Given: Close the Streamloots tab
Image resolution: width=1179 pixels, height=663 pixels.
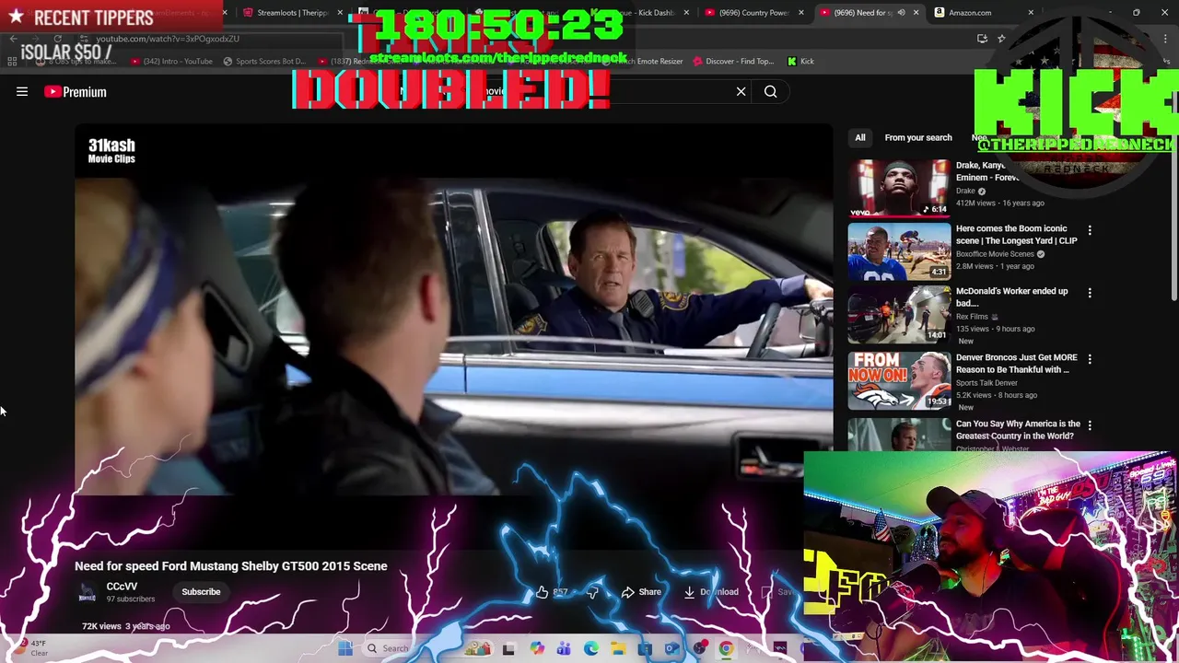Looking at the screenshot, I should tap(340, 13).
